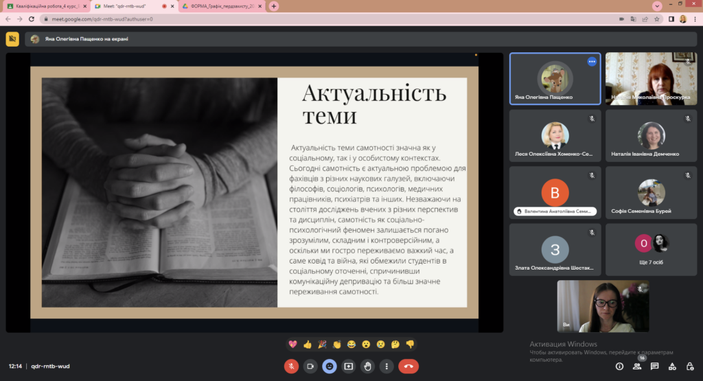This screenshot has height=381, width=703.
Task: Toggle the camera button off
Action: pyautogui.click(x=310, y=367)
